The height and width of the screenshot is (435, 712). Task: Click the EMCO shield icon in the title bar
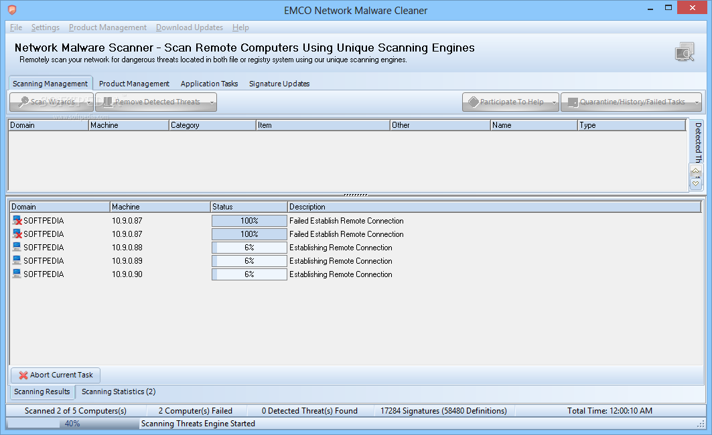coord(12,10)
